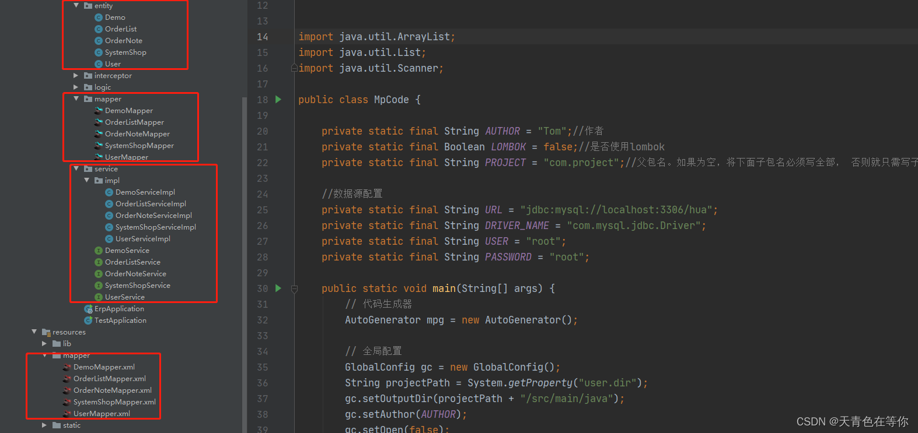Click line number 25 in gutter
This screenshot has height=433, width=918.
(x=263, y=210)
